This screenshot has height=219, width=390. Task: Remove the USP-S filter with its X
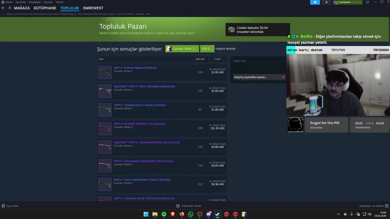(x=212, y=49)
